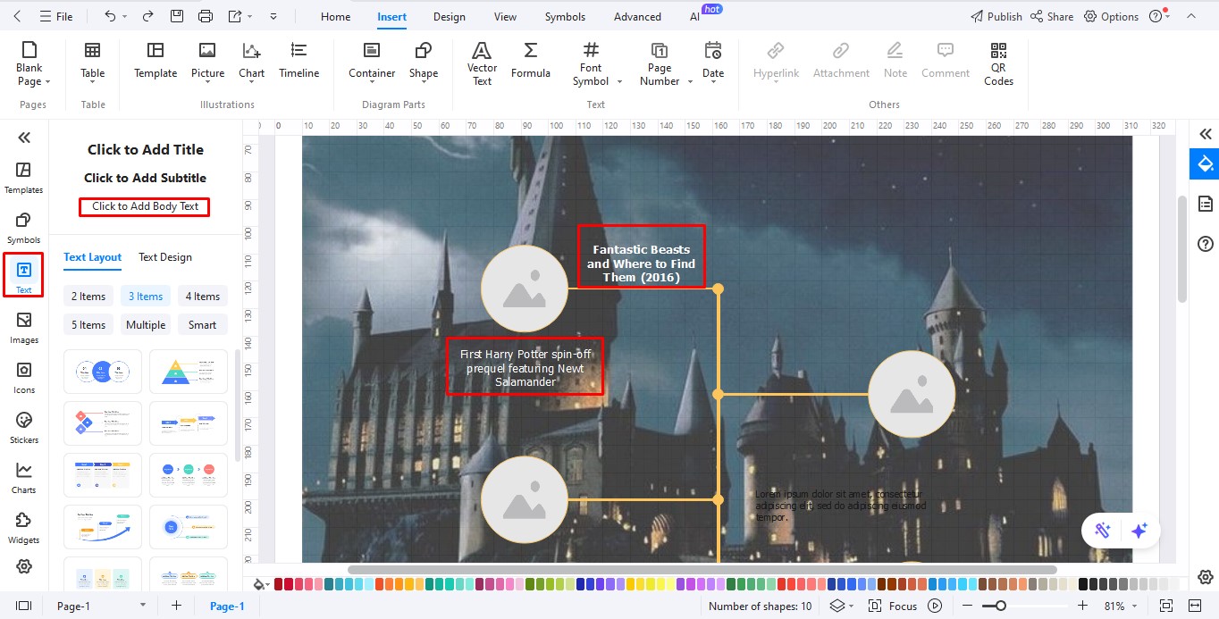Open the File menu
This screenshot has height=619, width=1219.
(55, 16)
